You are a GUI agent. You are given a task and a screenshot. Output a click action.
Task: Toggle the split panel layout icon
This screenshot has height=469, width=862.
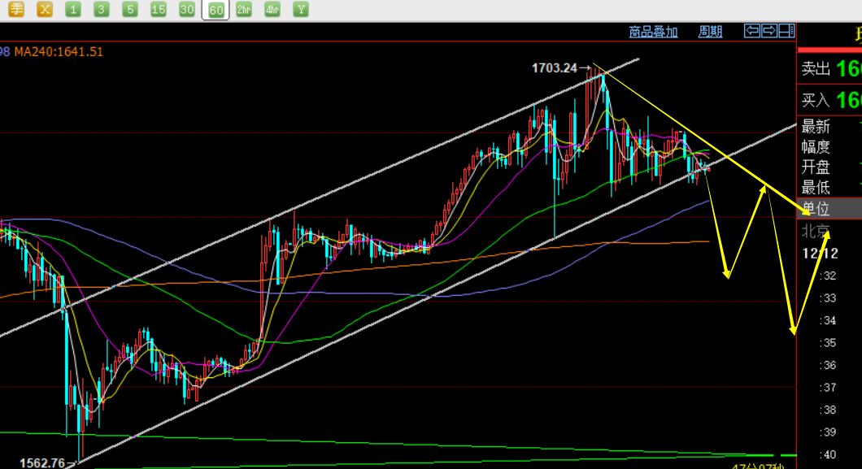click(x=786, y=31)
